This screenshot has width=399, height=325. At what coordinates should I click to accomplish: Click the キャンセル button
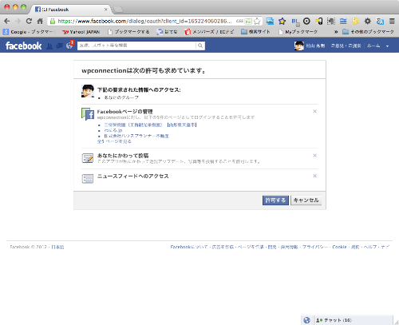coord(306,200)
